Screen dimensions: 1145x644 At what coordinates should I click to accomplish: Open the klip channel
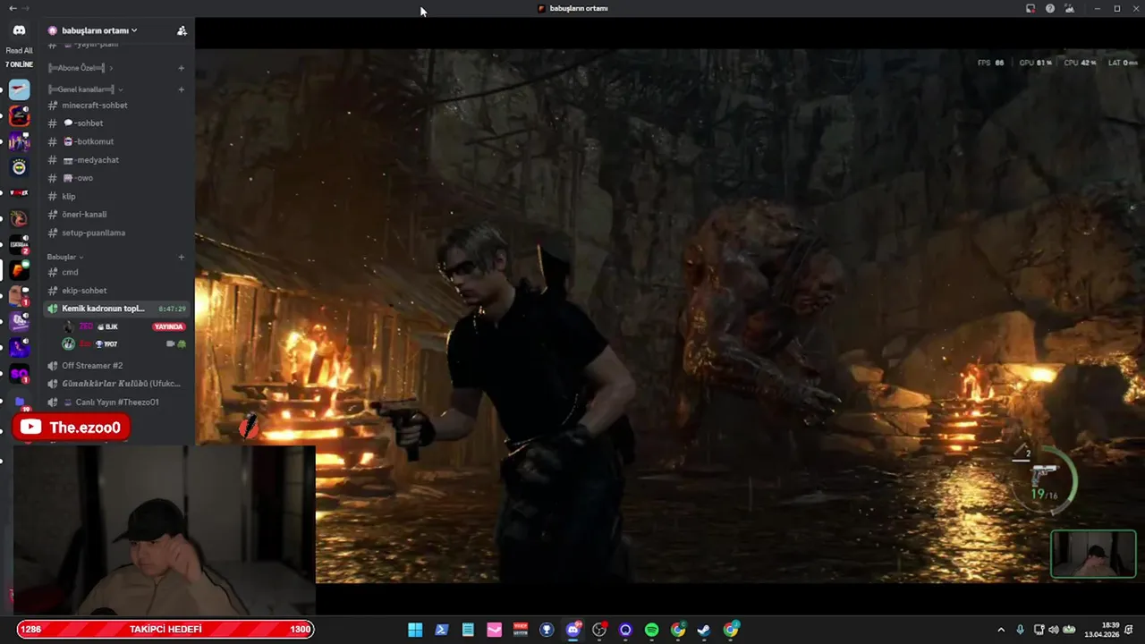(116, 197)
